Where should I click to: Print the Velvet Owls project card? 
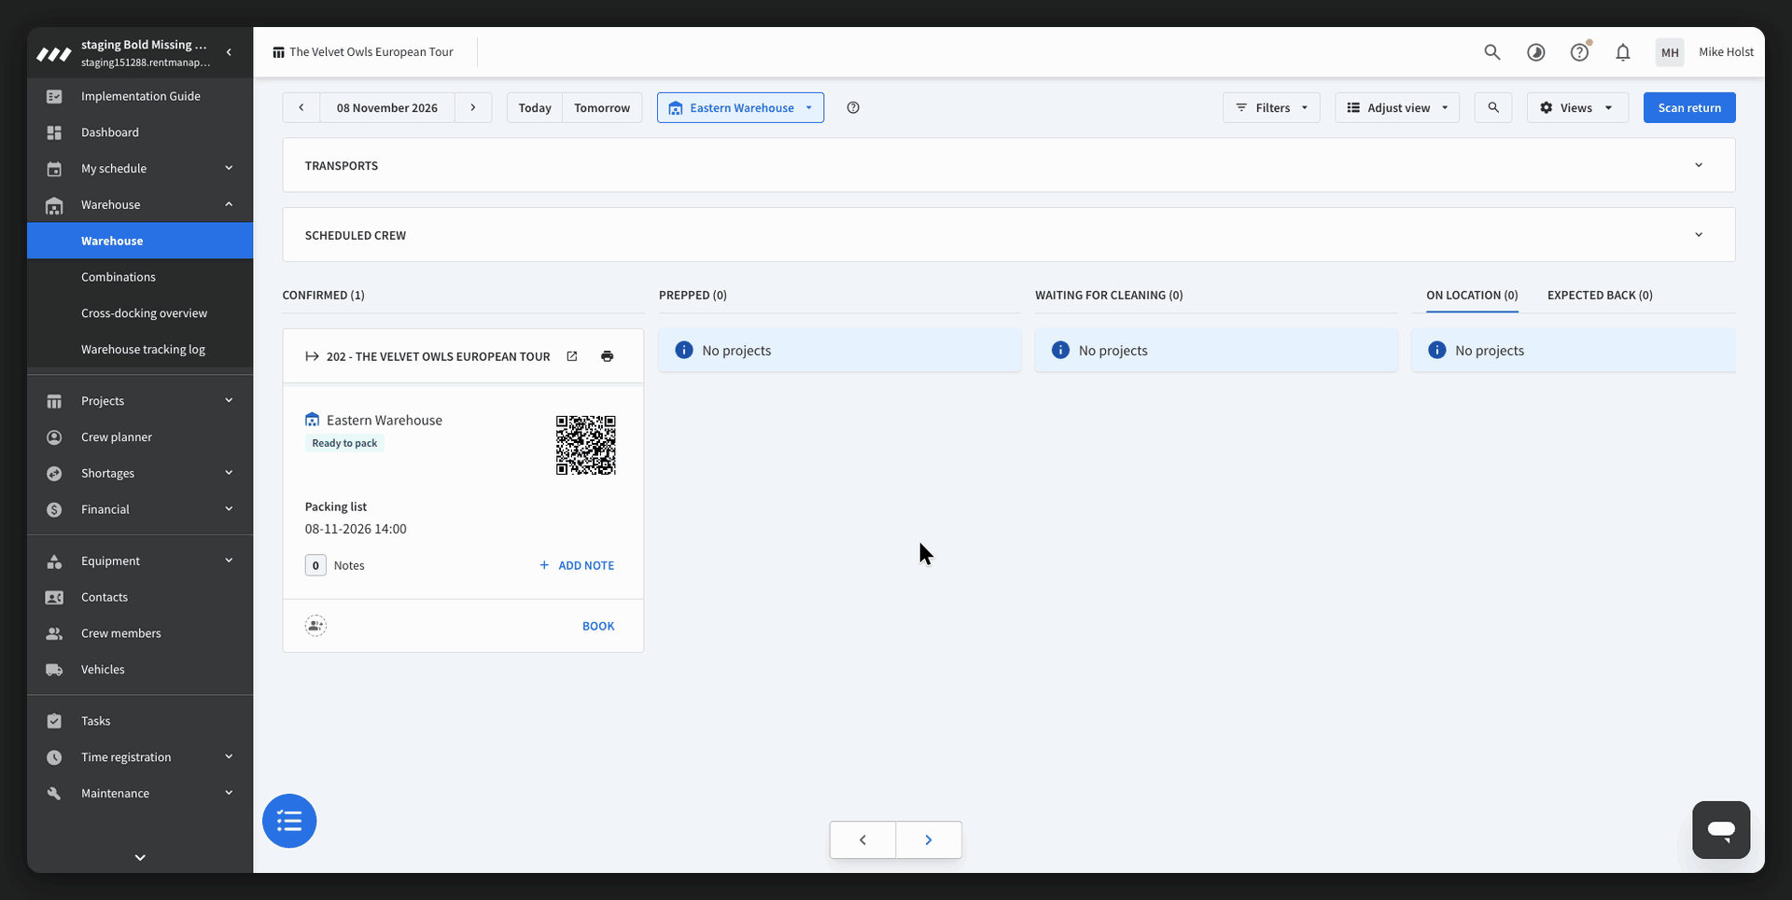point(608,356)
